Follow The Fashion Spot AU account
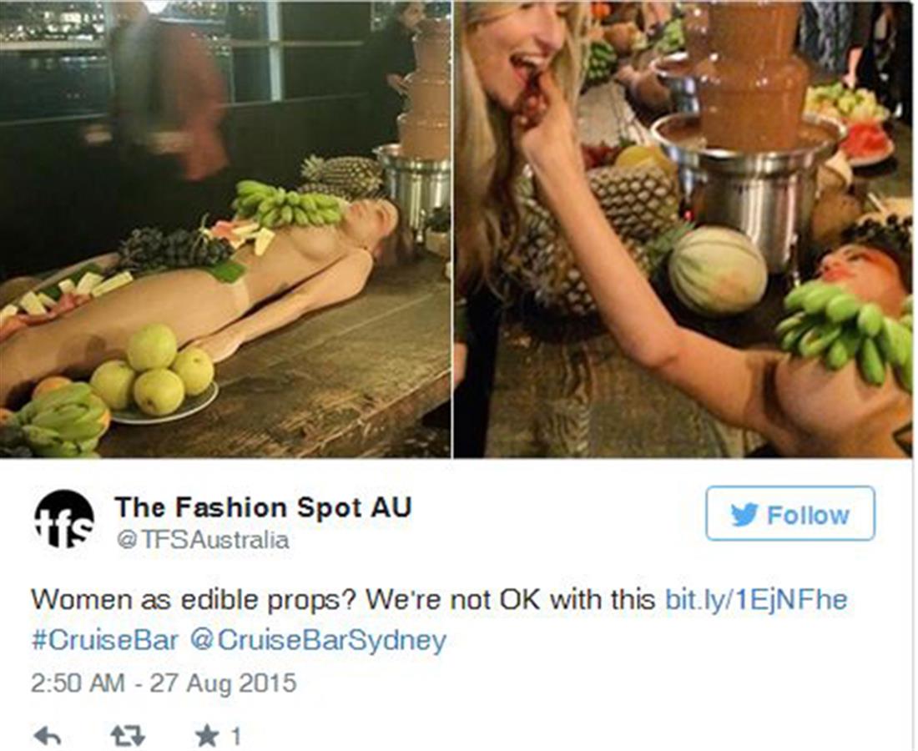The width and height of the screenshot is (918, 751). pyautogui.click(x=790, y=512)
